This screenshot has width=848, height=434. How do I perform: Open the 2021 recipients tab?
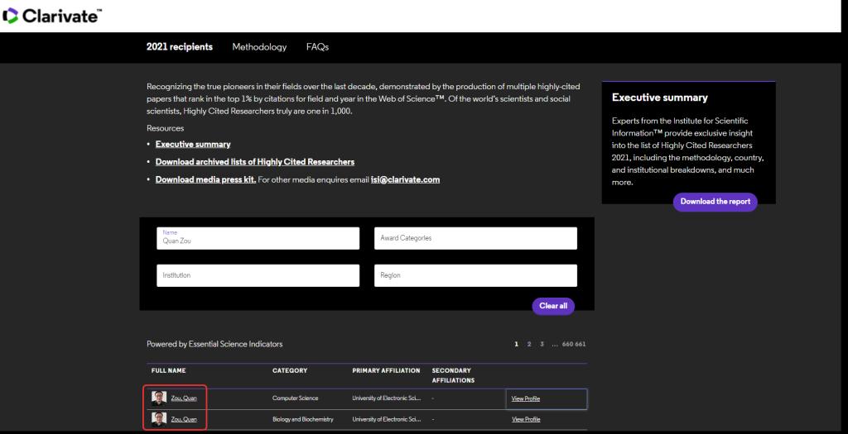(180, 47)
